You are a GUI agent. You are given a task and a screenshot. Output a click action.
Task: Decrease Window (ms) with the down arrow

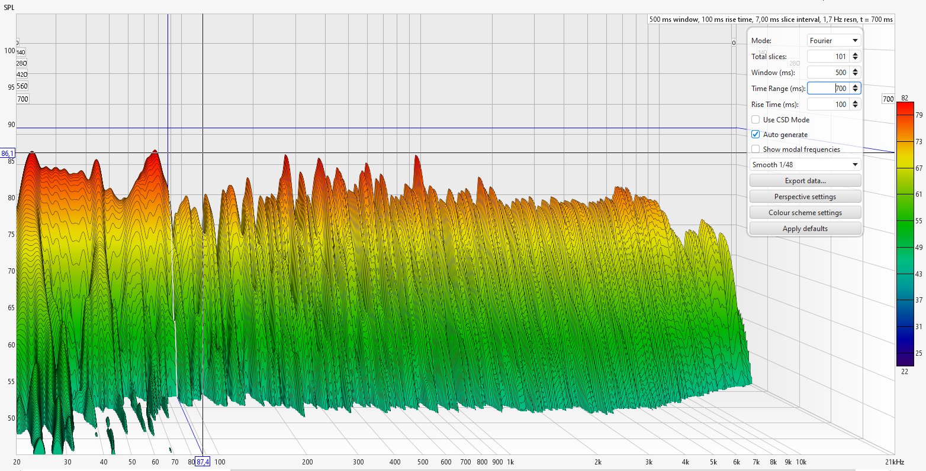point(855,76)
